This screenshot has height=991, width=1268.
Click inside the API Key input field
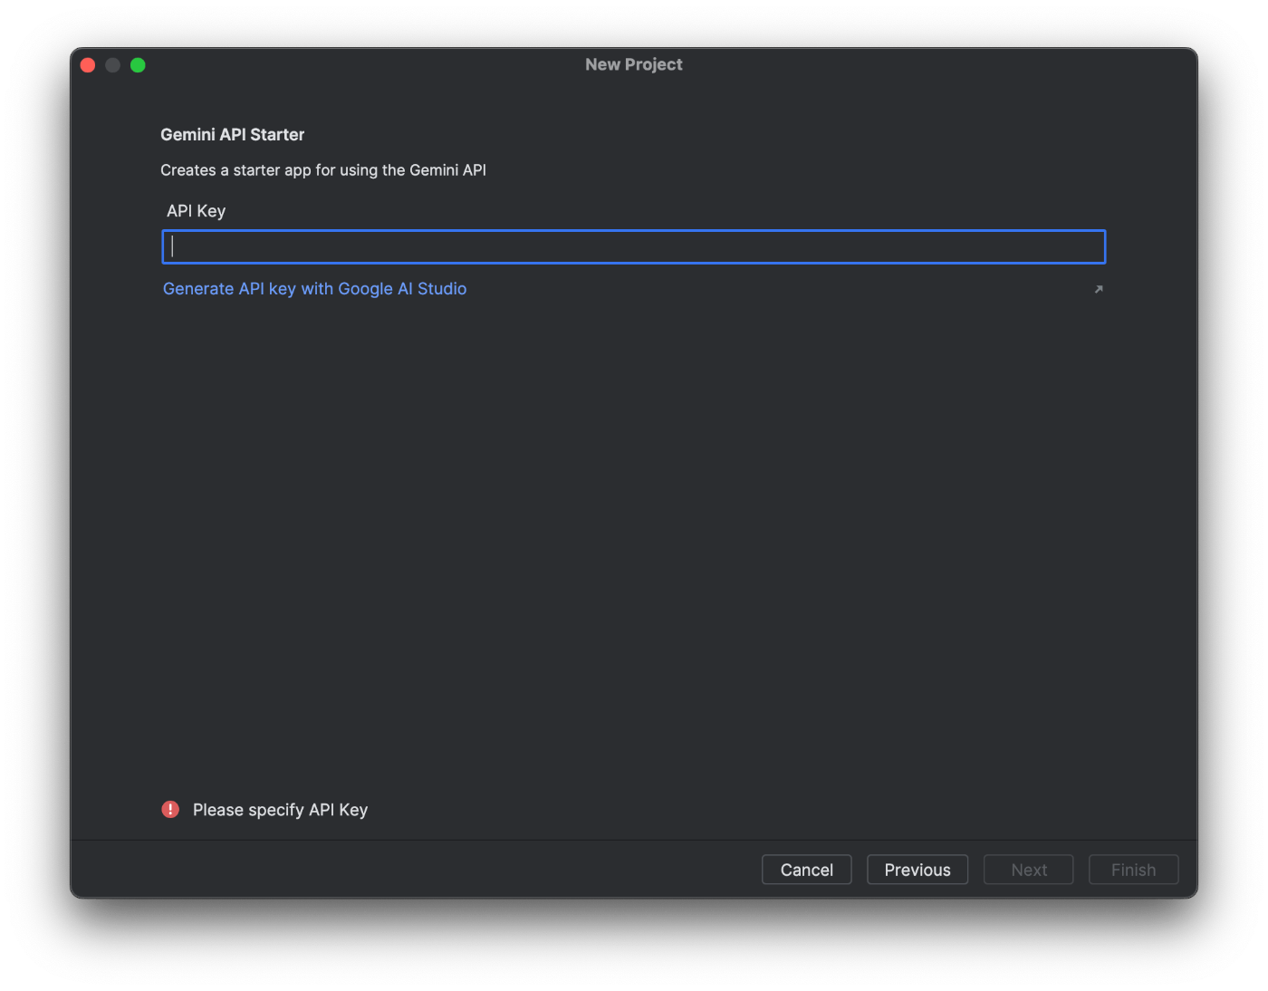pyautogui.click(x=633, y=245)
